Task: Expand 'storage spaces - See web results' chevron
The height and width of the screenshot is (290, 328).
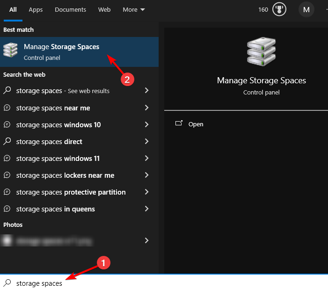Action: coord(146,91)
